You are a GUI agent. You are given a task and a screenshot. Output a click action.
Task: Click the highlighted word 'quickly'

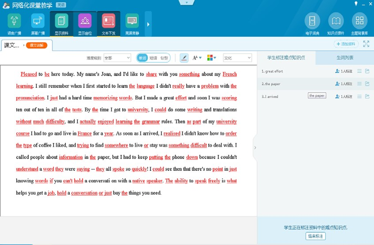pyautogui.click(x=140, y=169)
